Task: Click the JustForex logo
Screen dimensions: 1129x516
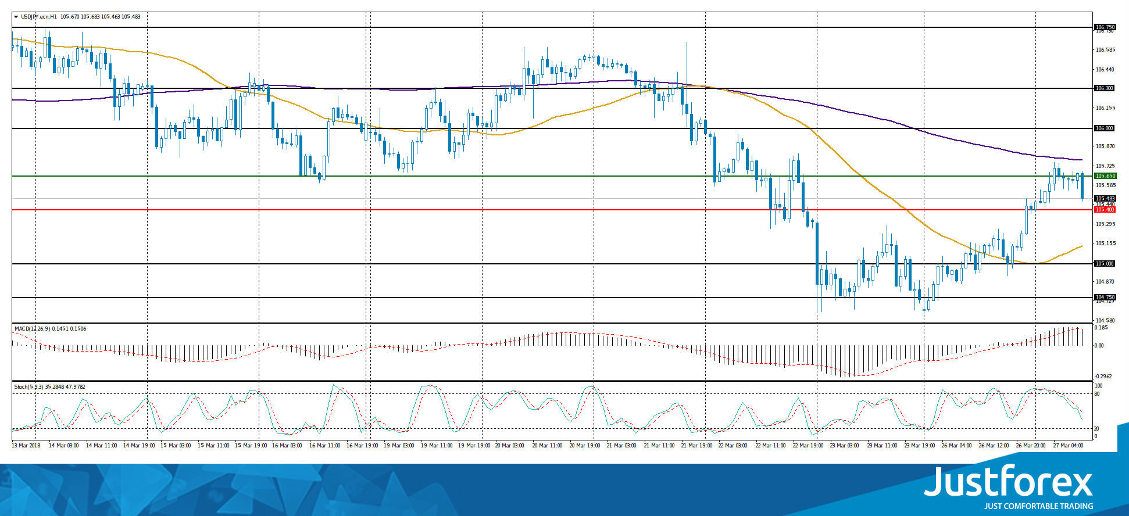Action: tap(1008, 482)
